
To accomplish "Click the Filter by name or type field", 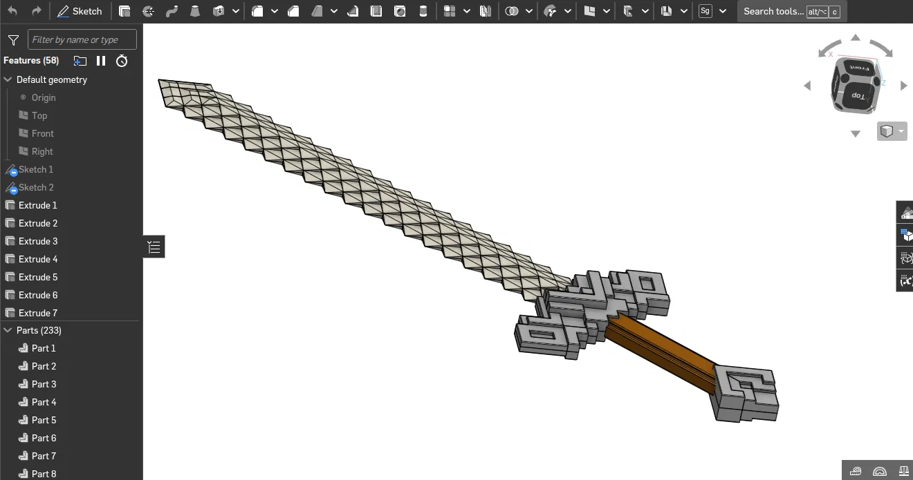I will coord(82,39).
